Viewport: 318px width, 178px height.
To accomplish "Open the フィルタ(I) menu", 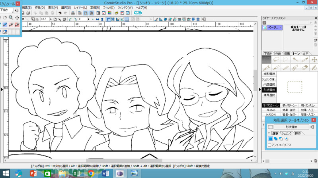I will pyautogui.click(x=109, y=8).
